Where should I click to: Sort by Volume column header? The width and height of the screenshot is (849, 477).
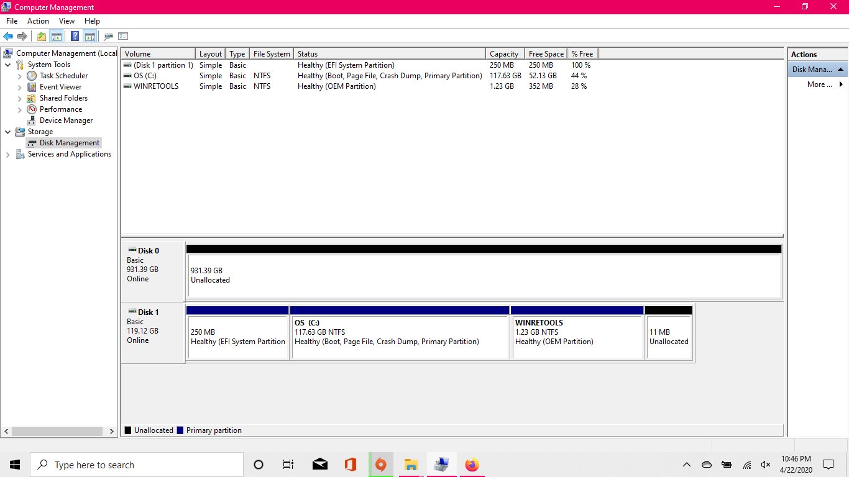pos(158,54)
